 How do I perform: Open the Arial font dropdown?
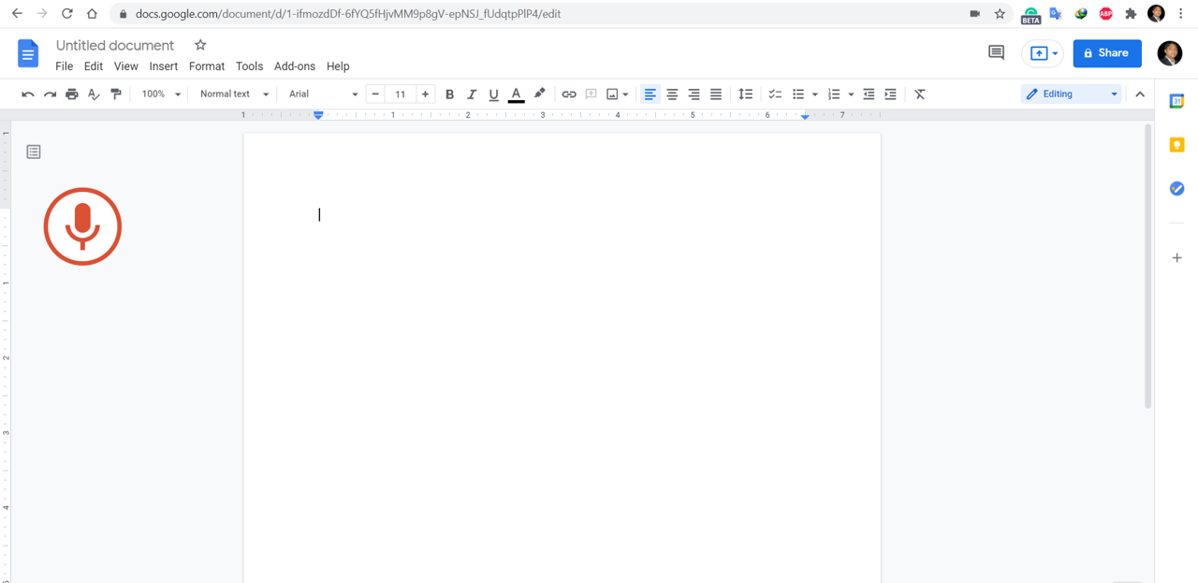click(x=323, y=95)
